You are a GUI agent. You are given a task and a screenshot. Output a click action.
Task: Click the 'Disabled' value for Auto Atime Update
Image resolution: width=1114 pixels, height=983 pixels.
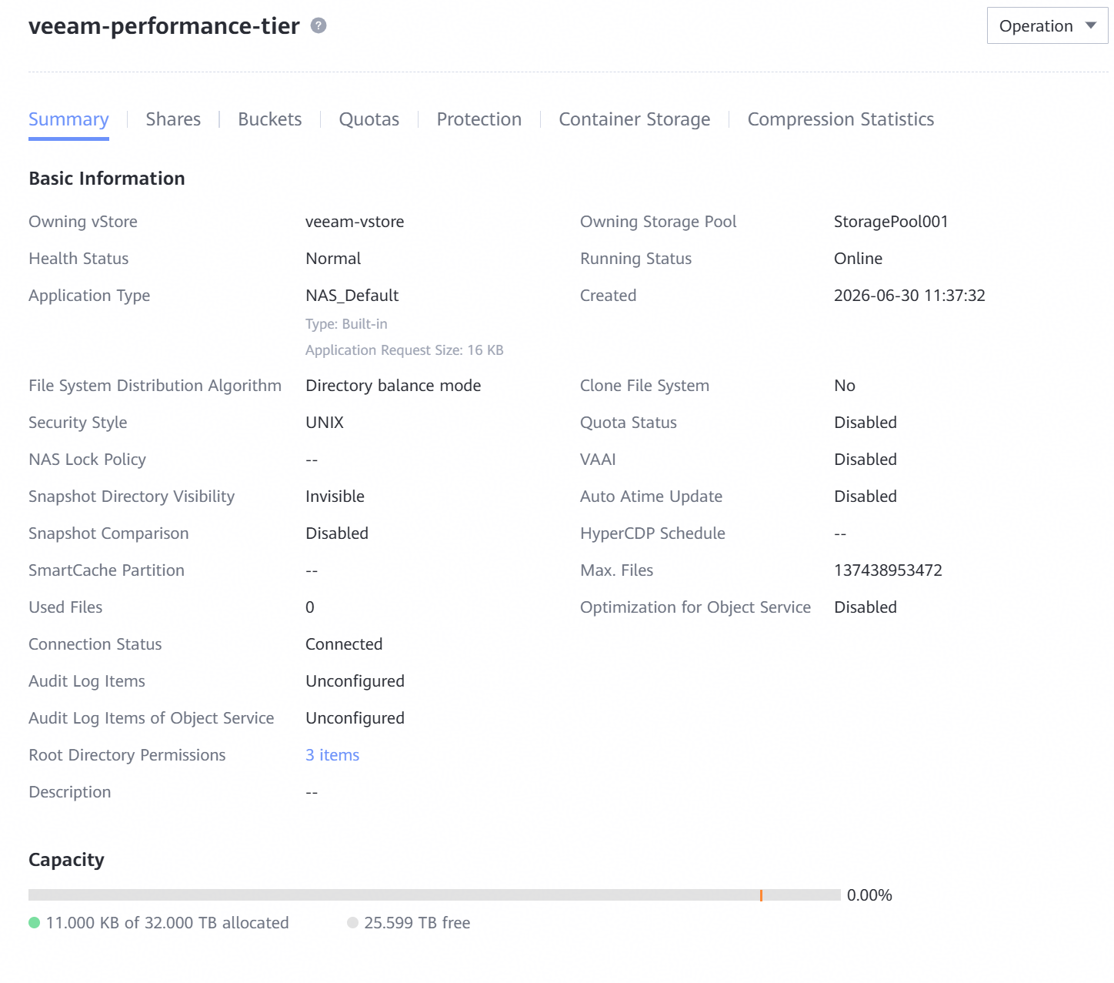pos(866,497)
